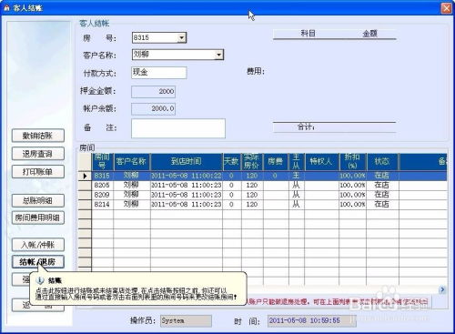This screenshot has height=334, width=455.
Task: Click the 结帐/退房 button
Action: pos(38,262)
